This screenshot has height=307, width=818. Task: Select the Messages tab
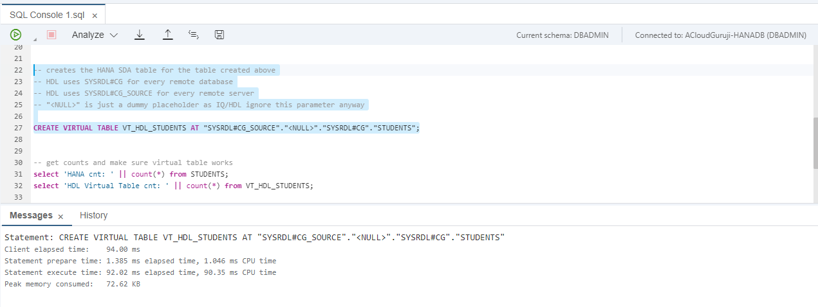pyautogui.click(x=31, y=216)
